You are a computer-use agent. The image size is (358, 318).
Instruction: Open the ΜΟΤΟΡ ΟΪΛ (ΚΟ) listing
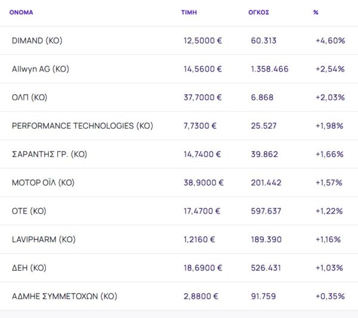tap(43, 183)
